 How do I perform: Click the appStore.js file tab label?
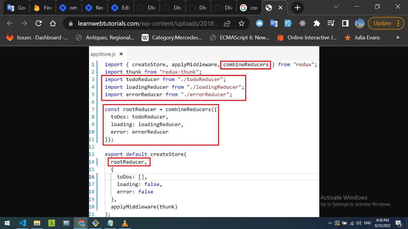pyautogui.click(x=103, y=54)
